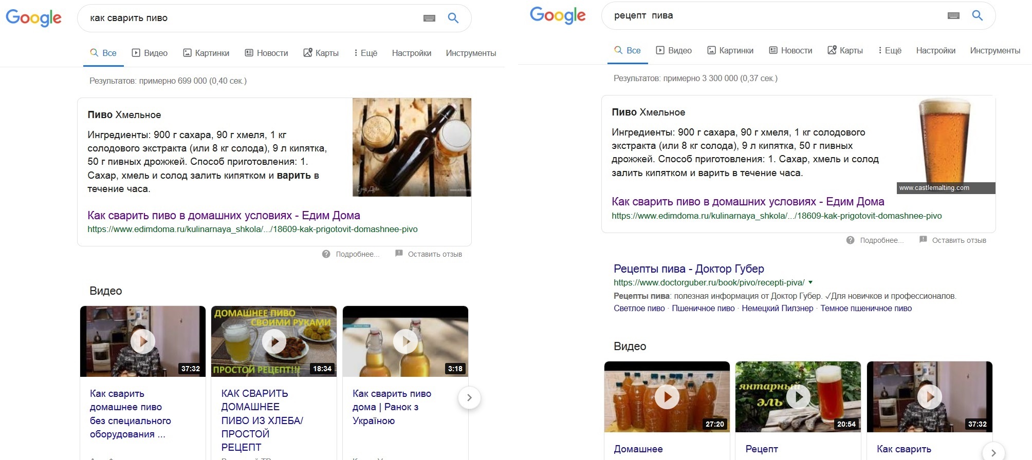Click the magnifier search button for 'как сварить пиво'
This screenshot has width=1032, height=460.
pos(453,18)
